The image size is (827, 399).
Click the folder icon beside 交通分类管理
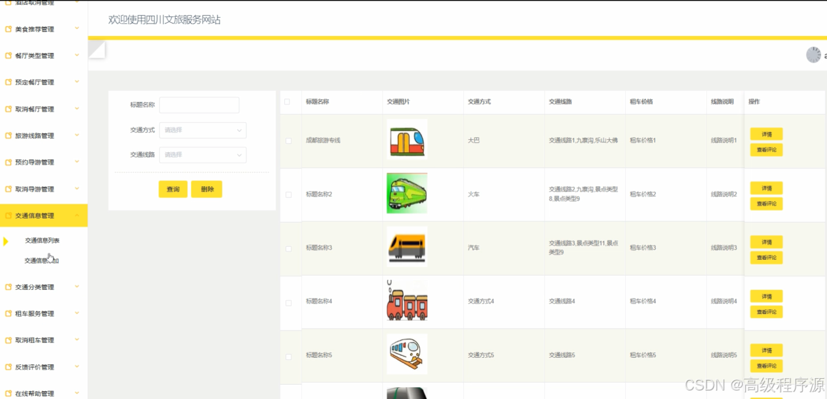pyautogui.click(x=8, y=287)
